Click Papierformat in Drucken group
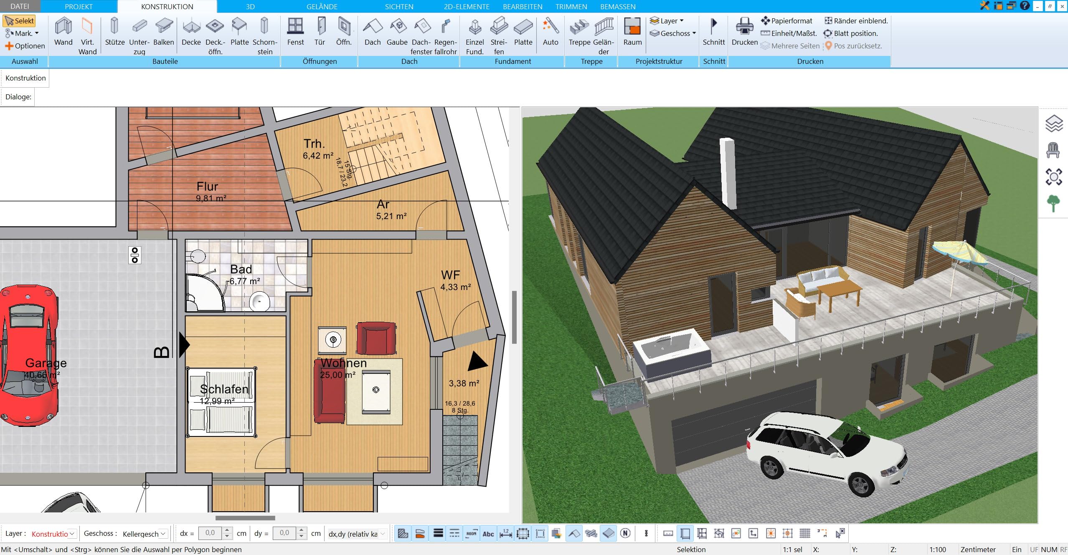 pyautogui.click(x=786, y=21)
